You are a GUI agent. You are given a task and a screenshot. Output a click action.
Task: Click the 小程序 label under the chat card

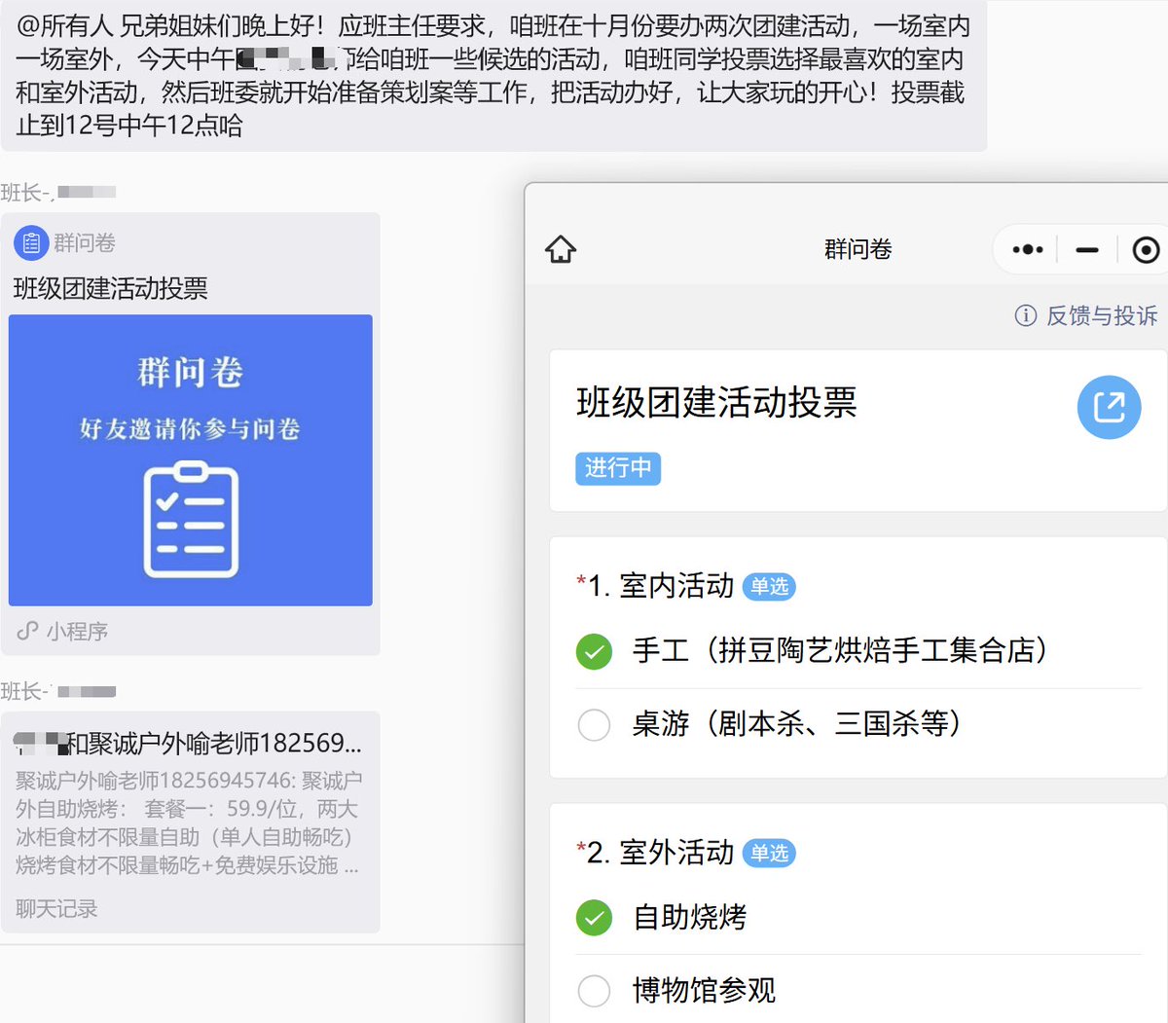click(x=77, y=631)
